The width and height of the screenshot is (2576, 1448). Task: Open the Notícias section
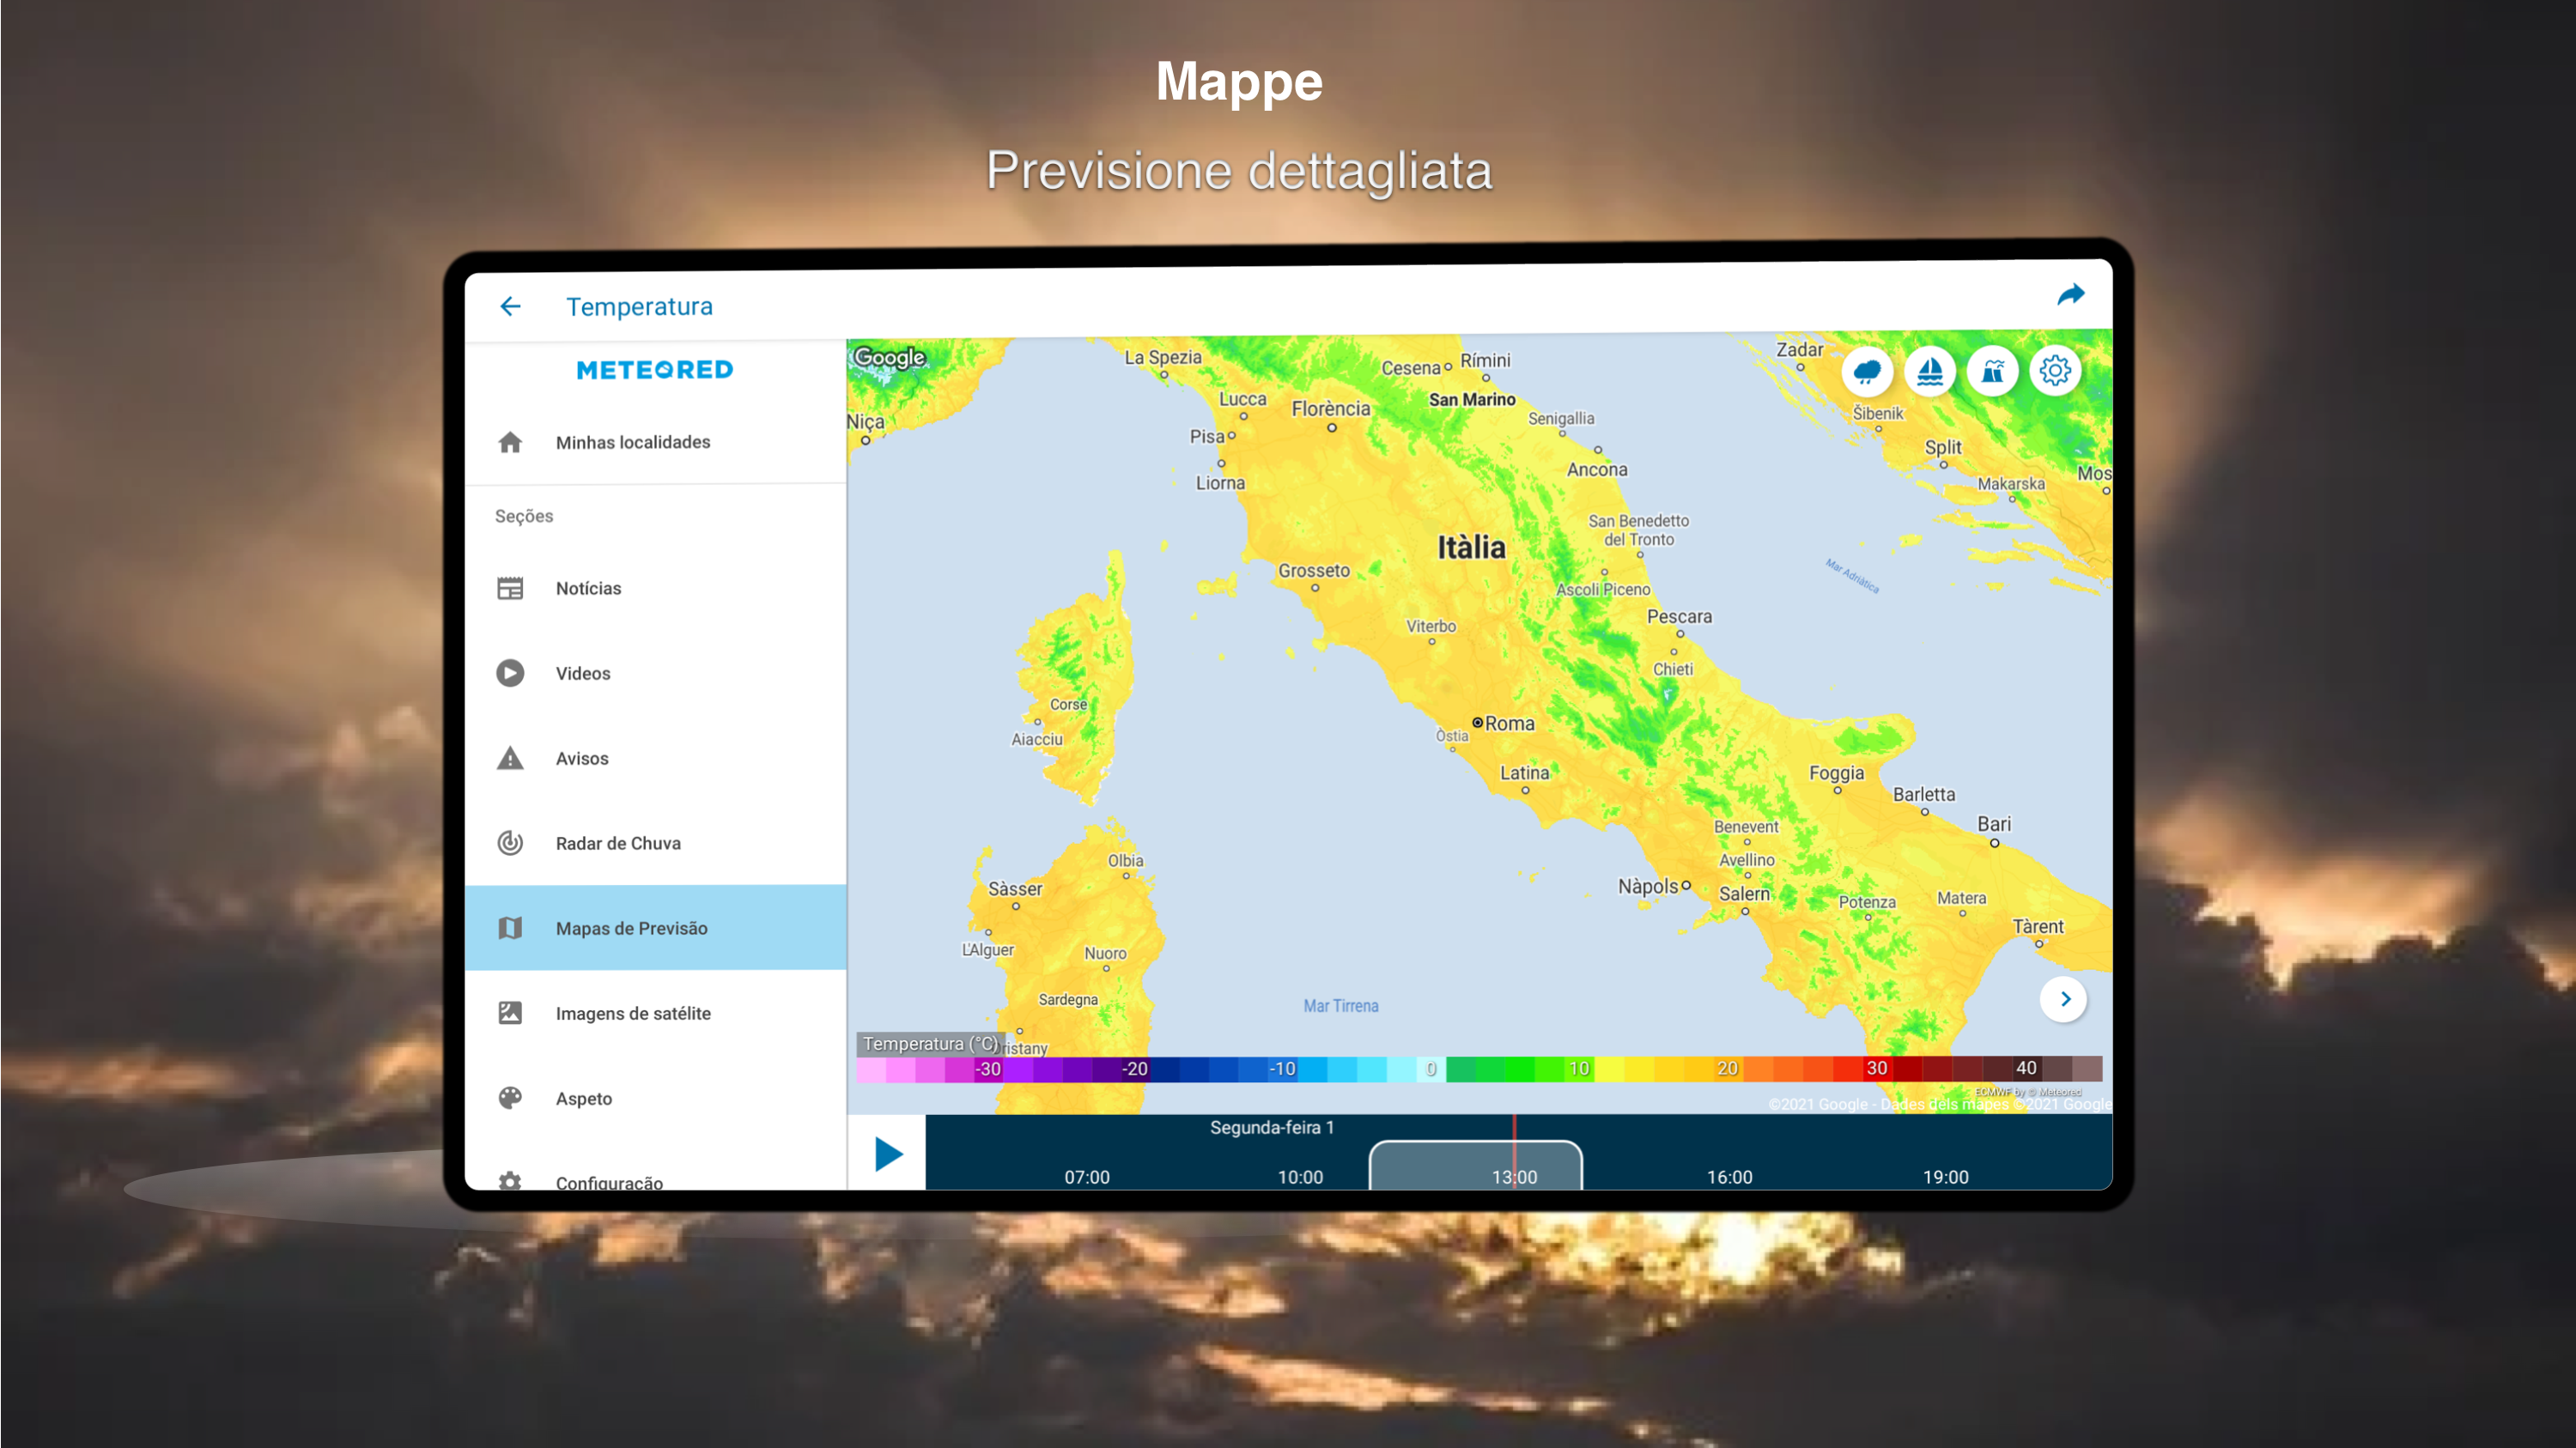[x=588, y=589]
